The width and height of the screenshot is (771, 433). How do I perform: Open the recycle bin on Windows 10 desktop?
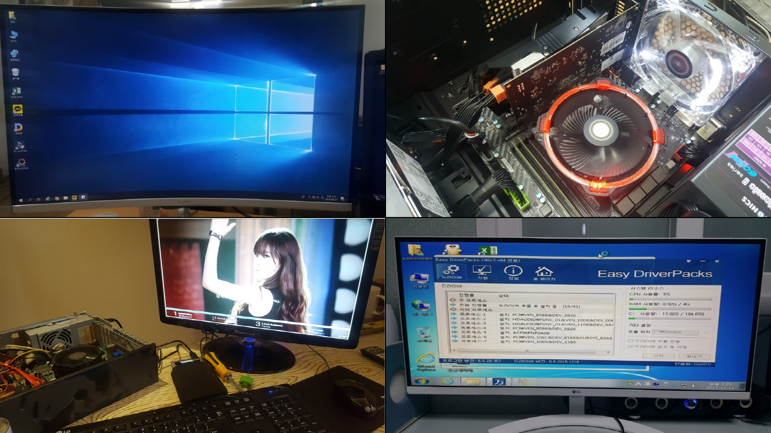(15, 74)
